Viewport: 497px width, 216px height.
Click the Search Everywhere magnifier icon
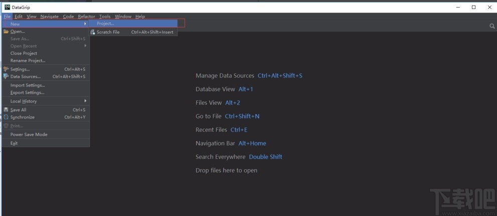(x=492, y=26)
